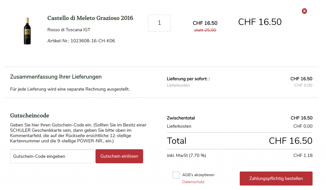Click the struck-through statt 25,00 price
The height and width of the screenshot is (190, 326).
click(205, 30)
